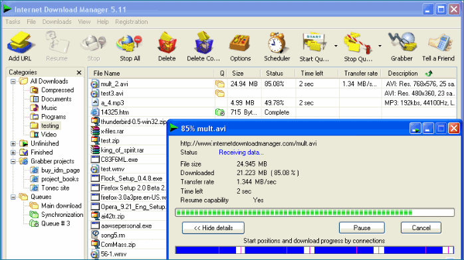The image size is (464, 260).
Task: Open the Help menu
Action: pos(102,22)
